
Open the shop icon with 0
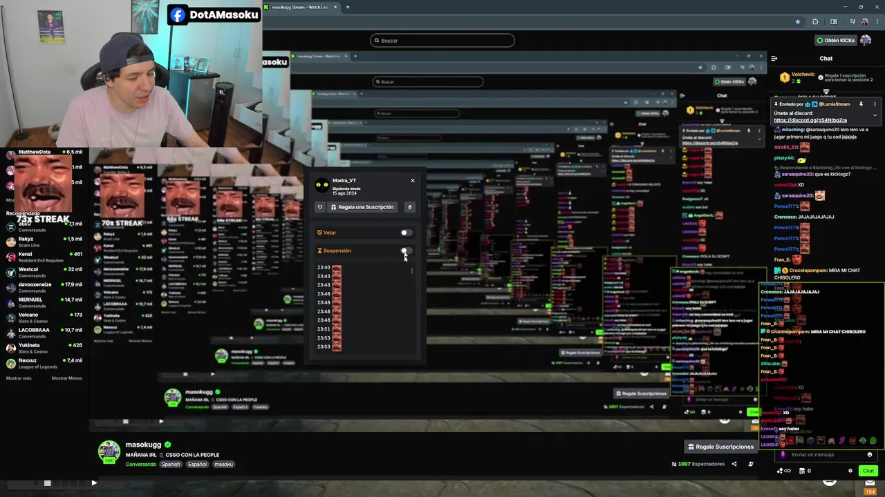[805, 471]
